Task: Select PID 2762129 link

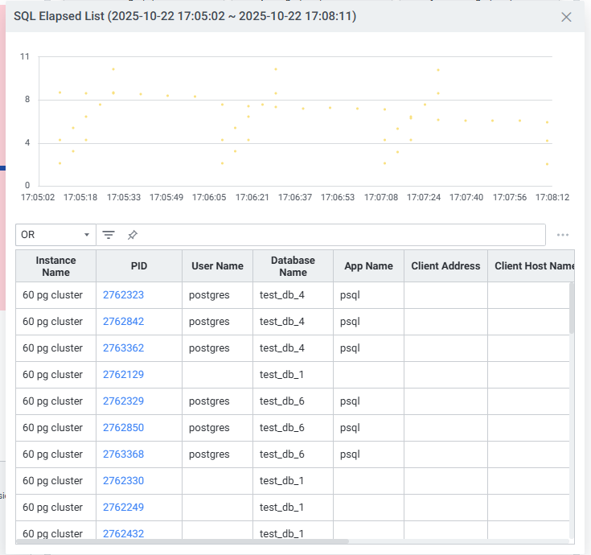Action: click(x=123, y=375)
